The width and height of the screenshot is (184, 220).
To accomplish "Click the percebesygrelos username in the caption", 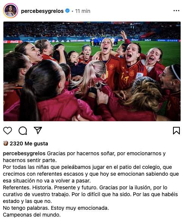I will tap(24, 153).
